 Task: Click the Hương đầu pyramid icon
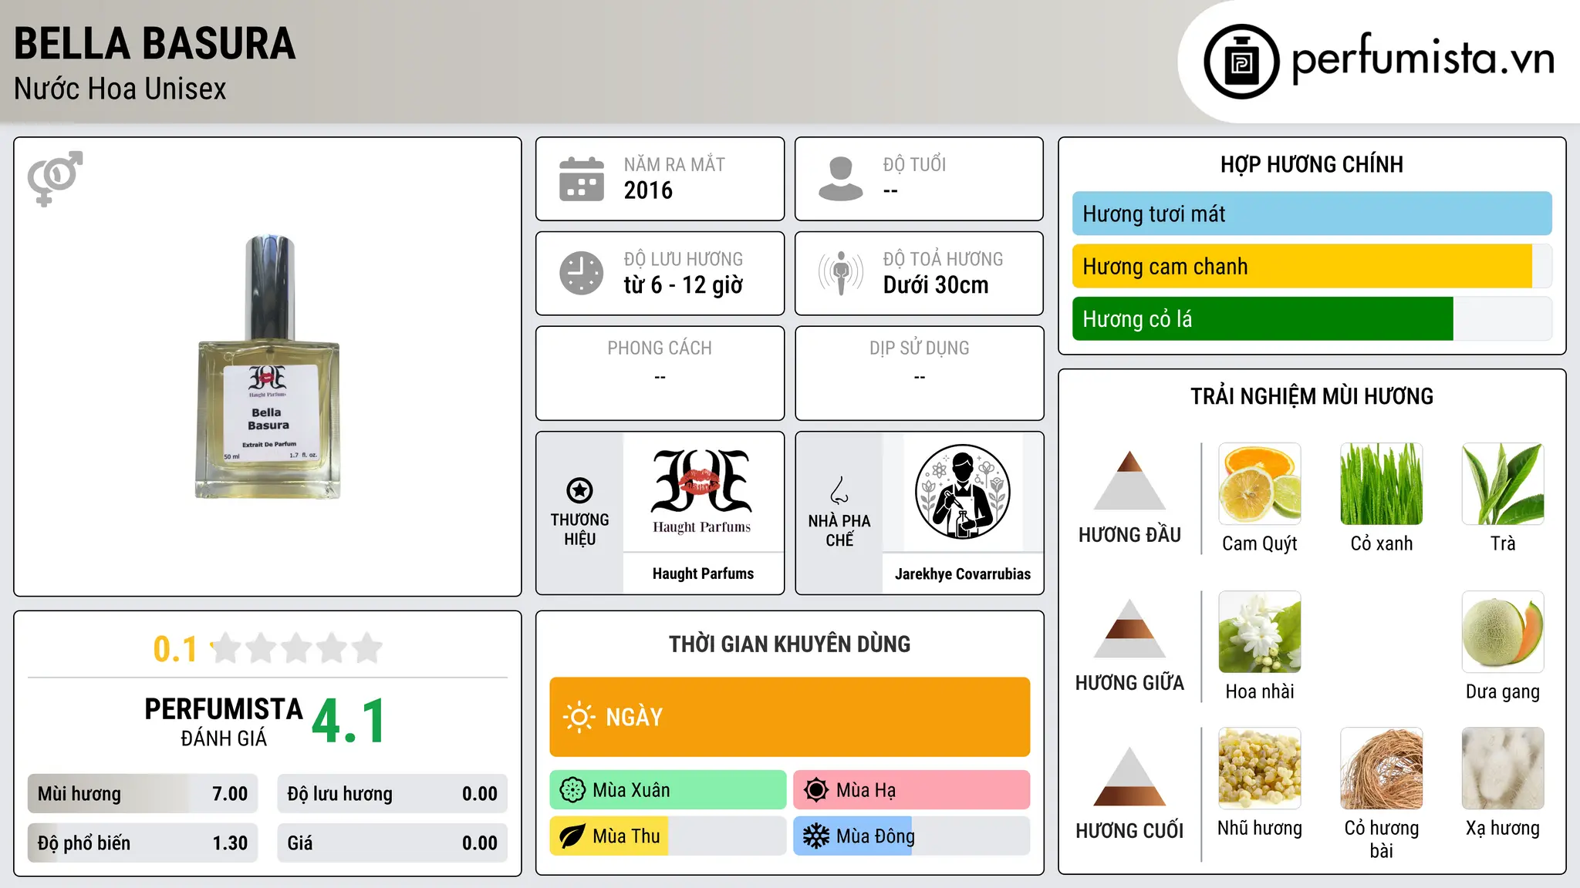[1129, 480]
